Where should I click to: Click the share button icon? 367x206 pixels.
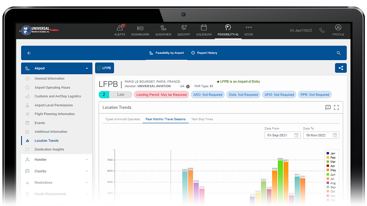(341, 68)
